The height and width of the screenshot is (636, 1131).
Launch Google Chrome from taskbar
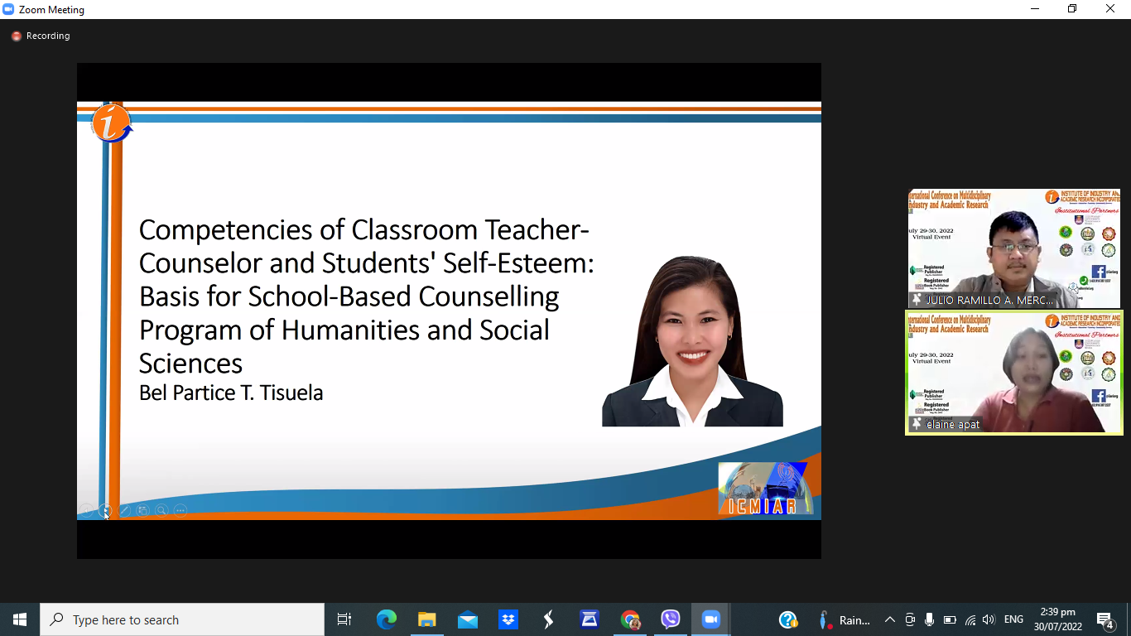(630, 619)
